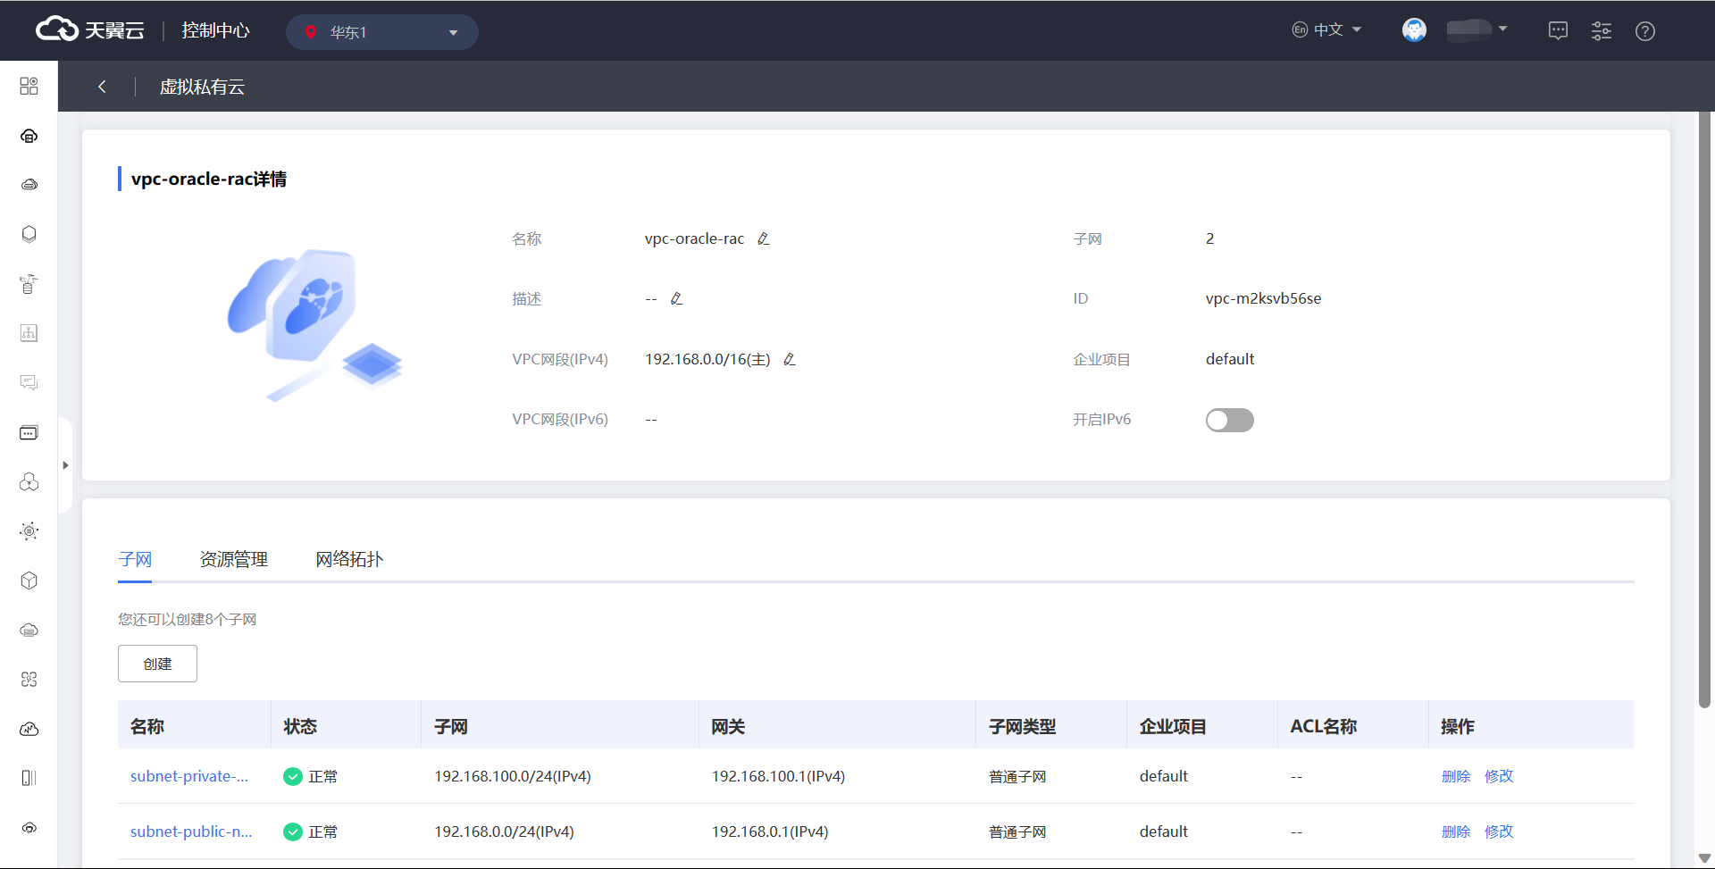Open the settings sliders icon in header

click(1601, 31)
